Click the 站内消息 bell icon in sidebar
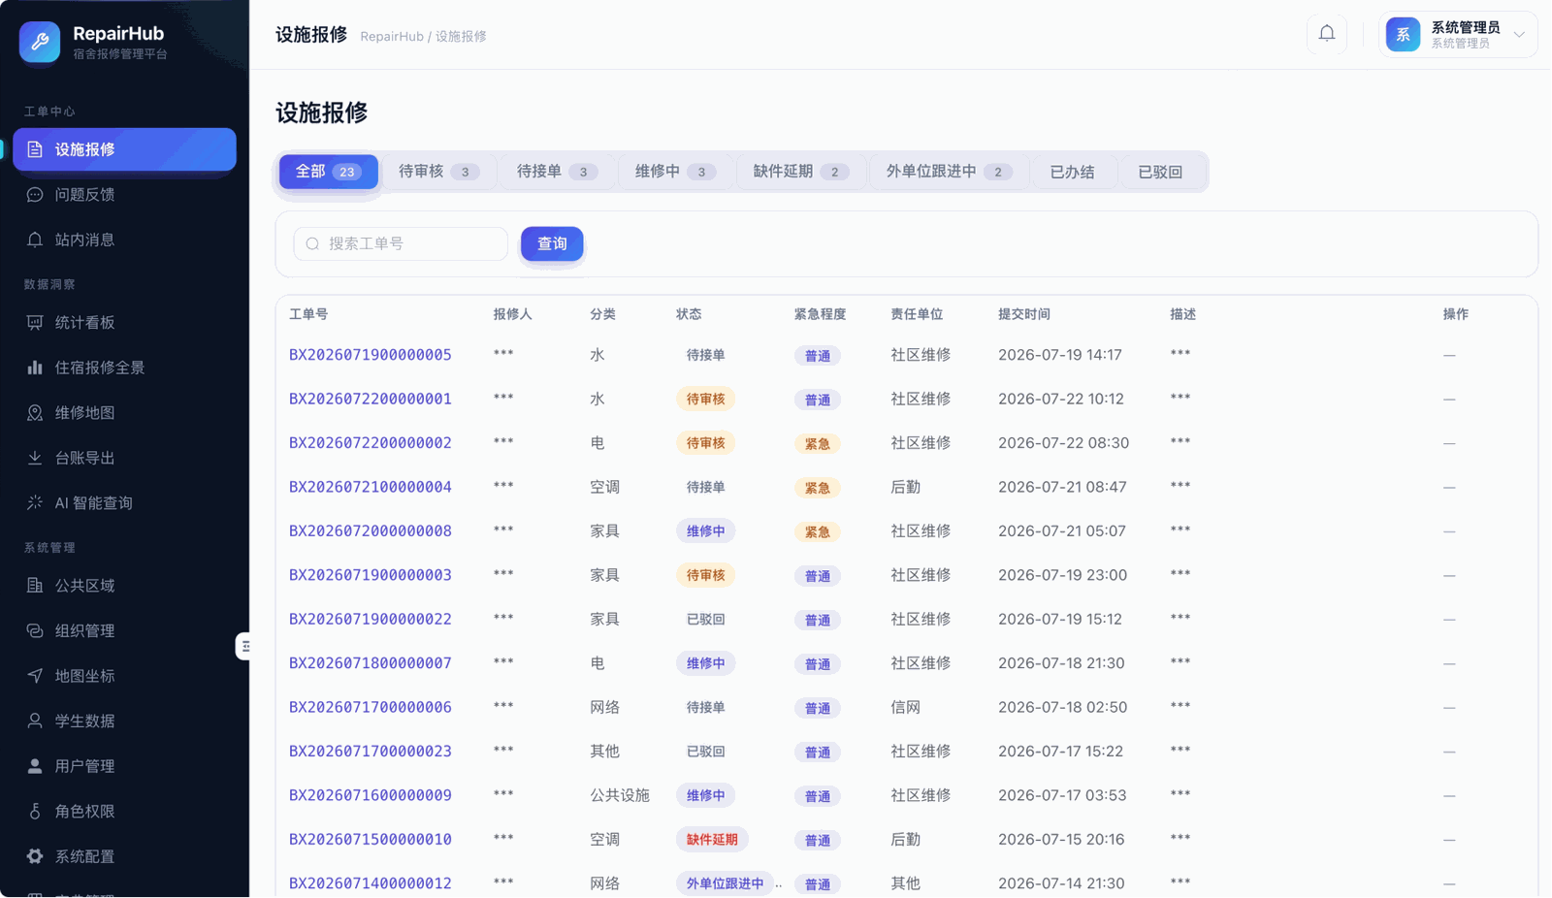The image size is (1552, 898). pos(35,240)
